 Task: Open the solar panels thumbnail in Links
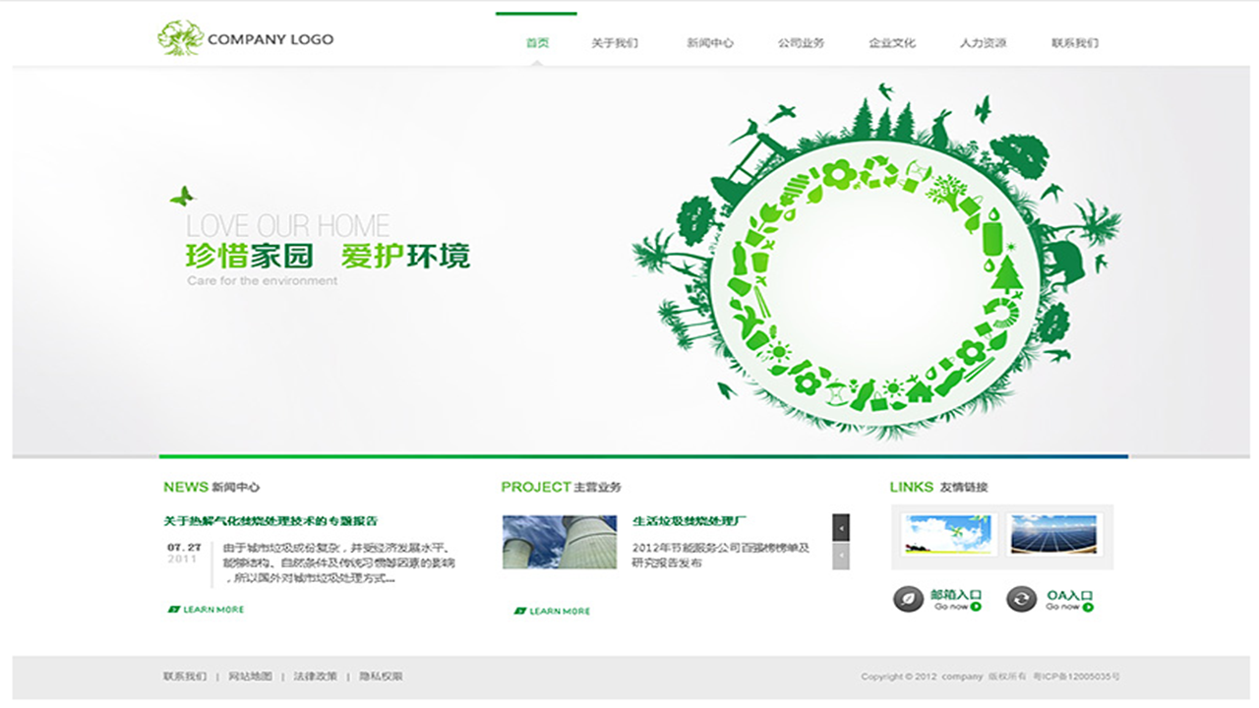click(x=1054, y=534)
